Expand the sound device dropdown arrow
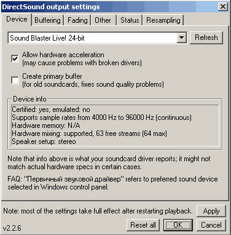This screenshot has width=231, height=235. pyautogui.click(x=181, y=38)
